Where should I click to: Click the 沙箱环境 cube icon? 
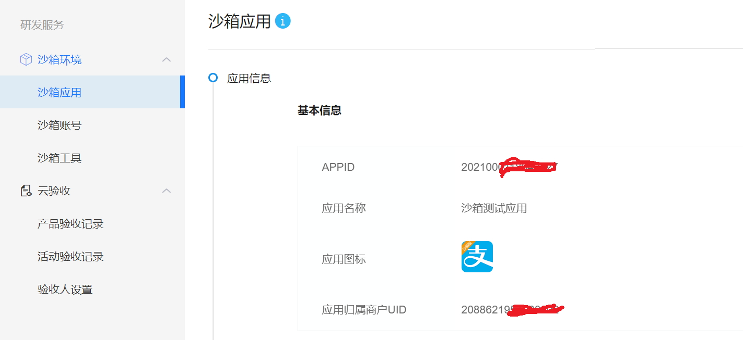(x=25, y=59)
